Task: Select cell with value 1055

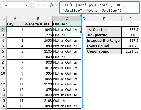Action: [x=38, y=79]
